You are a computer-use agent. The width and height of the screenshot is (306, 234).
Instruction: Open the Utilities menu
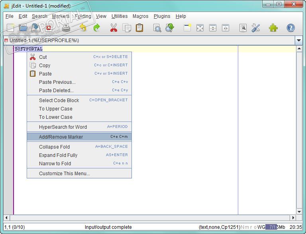(x=120, y=16)
